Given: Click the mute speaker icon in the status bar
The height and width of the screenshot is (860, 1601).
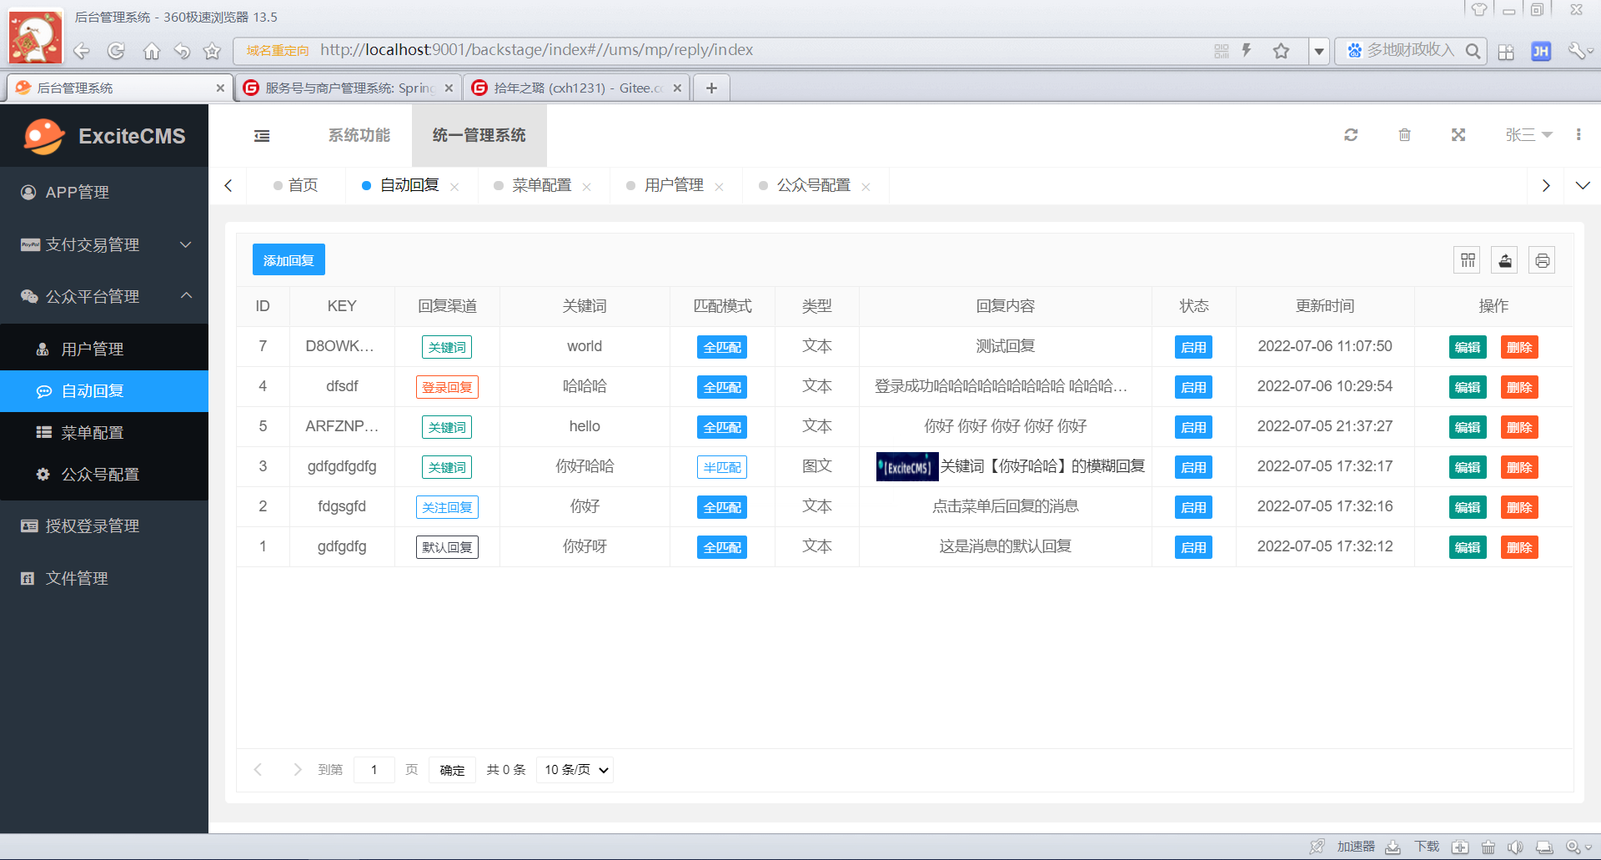Looking at the screenshot, I should 1515,847.
